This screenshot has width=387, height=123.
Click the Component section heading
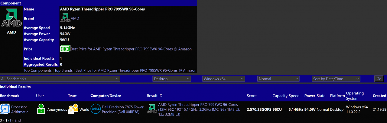tap(11, 3)
